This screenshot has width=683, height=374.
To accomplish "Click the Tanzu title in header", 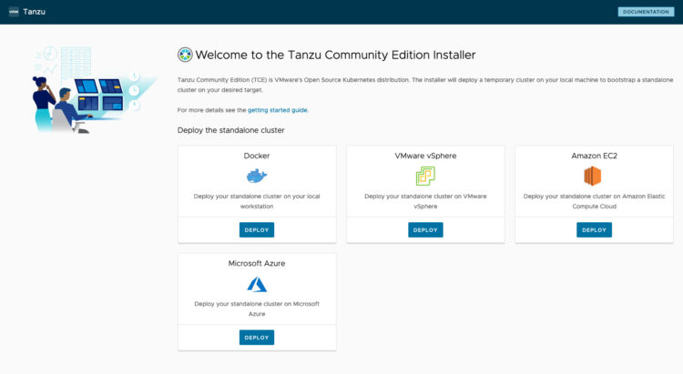I will (34, 12).
